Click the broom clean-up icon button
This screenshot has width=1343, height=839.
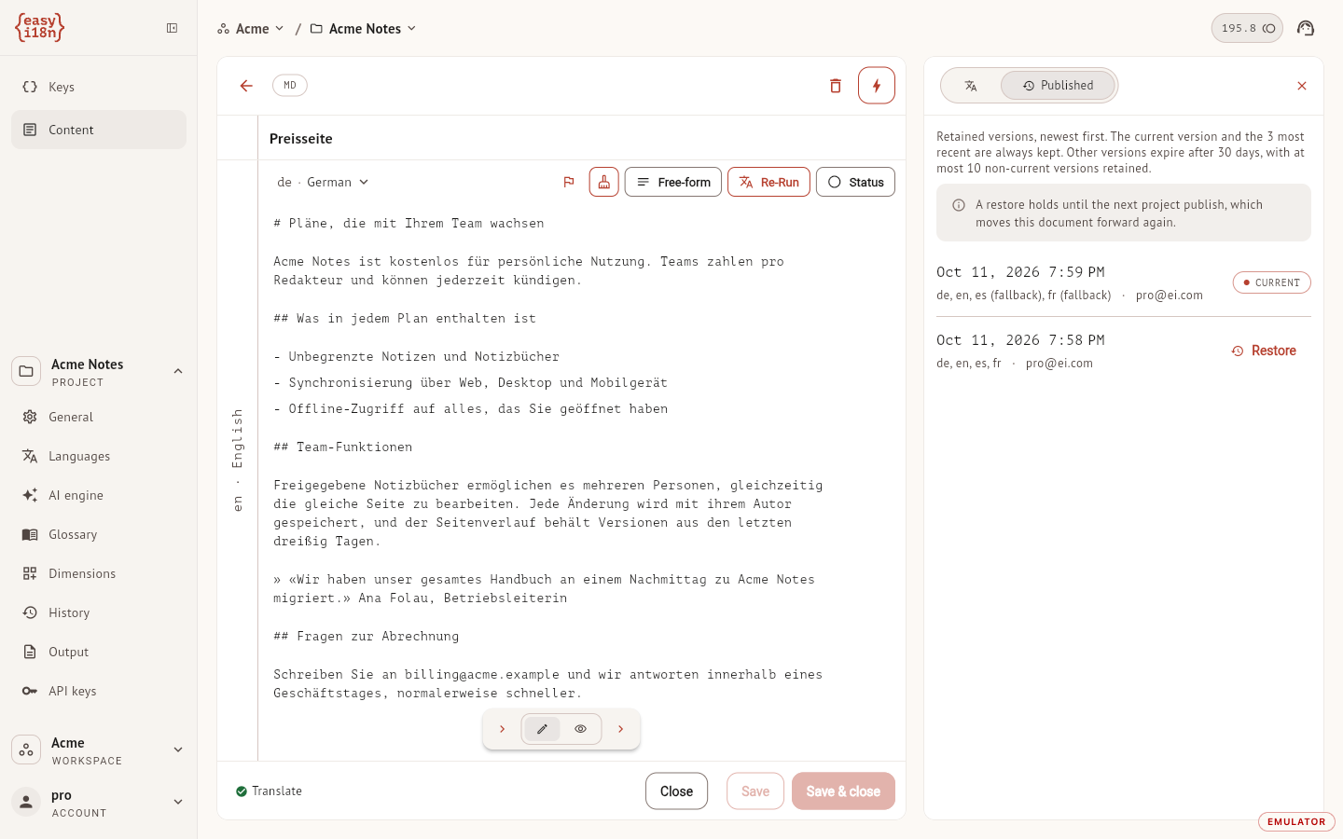pos(604,182)
